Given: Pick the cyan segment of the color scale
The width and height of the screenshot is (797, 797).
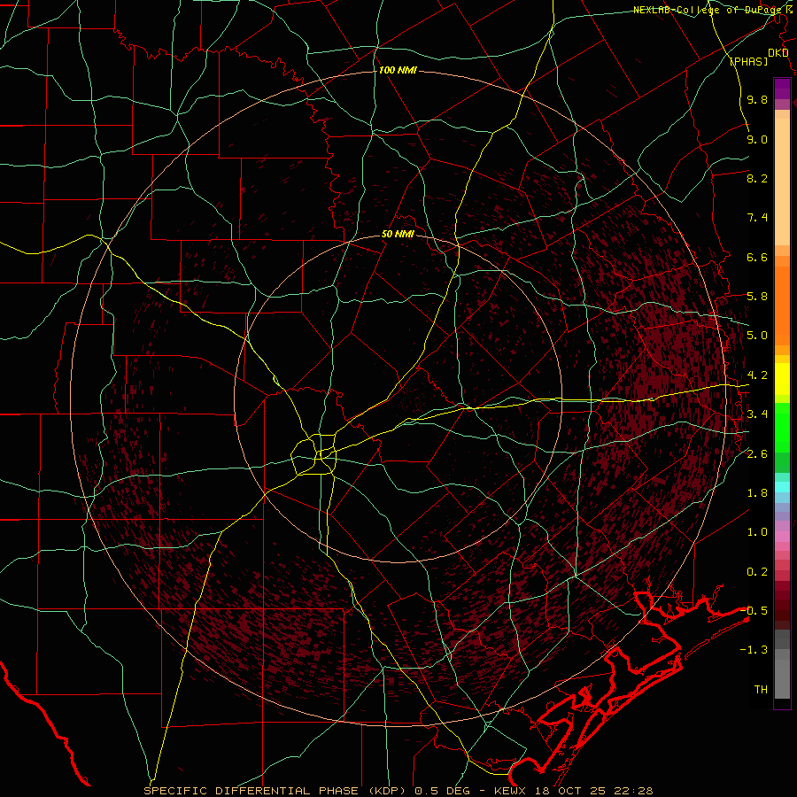Looking at the screenshot, I should 782,487.
